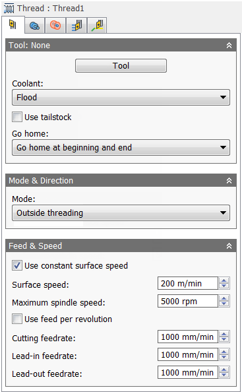Screen dimensions: 242x392
Task: Click the Tool selection button
Action: pyautogui.click(x=121, y=66)
